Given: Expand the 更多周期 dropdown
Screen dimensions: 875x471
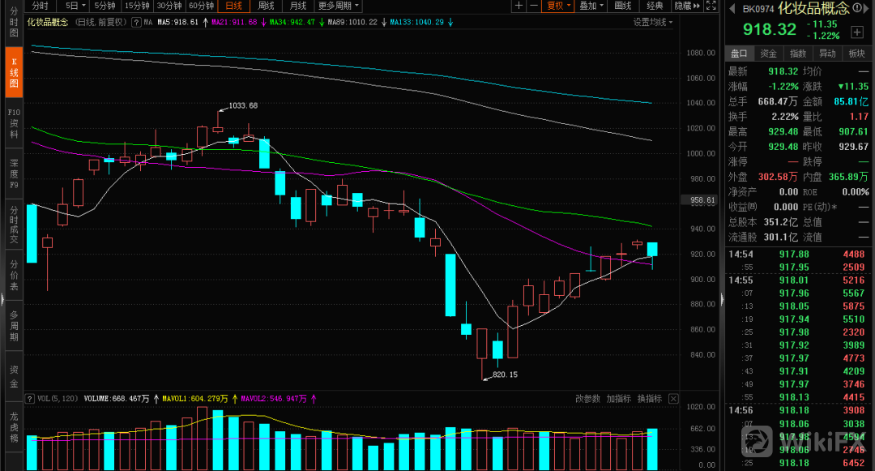Looking at the screenshot, I should pyautogui.click(x=337, y=6).
